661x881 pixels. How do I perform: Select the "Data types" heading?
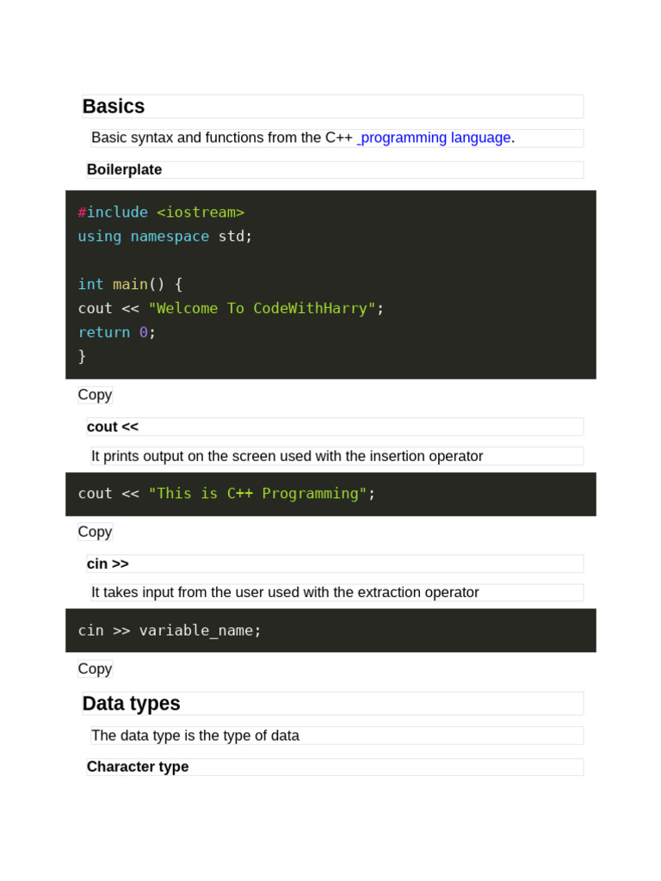click(132, 704)
